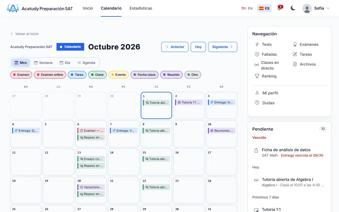This screenshot has width=339, height=212.
Task: Click the Acatudy logo icon
Action: 13,8
